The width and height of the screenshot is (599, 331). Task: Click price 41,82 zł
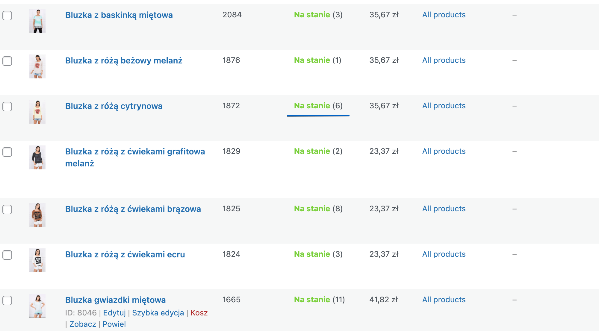(x=384, y=300)
